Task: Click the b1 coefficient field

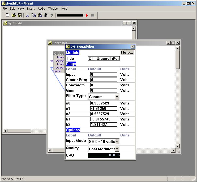Action: click(104, 119)
